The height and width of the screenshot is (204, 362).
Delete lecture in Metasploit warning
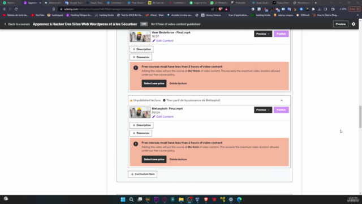[178, 159]
